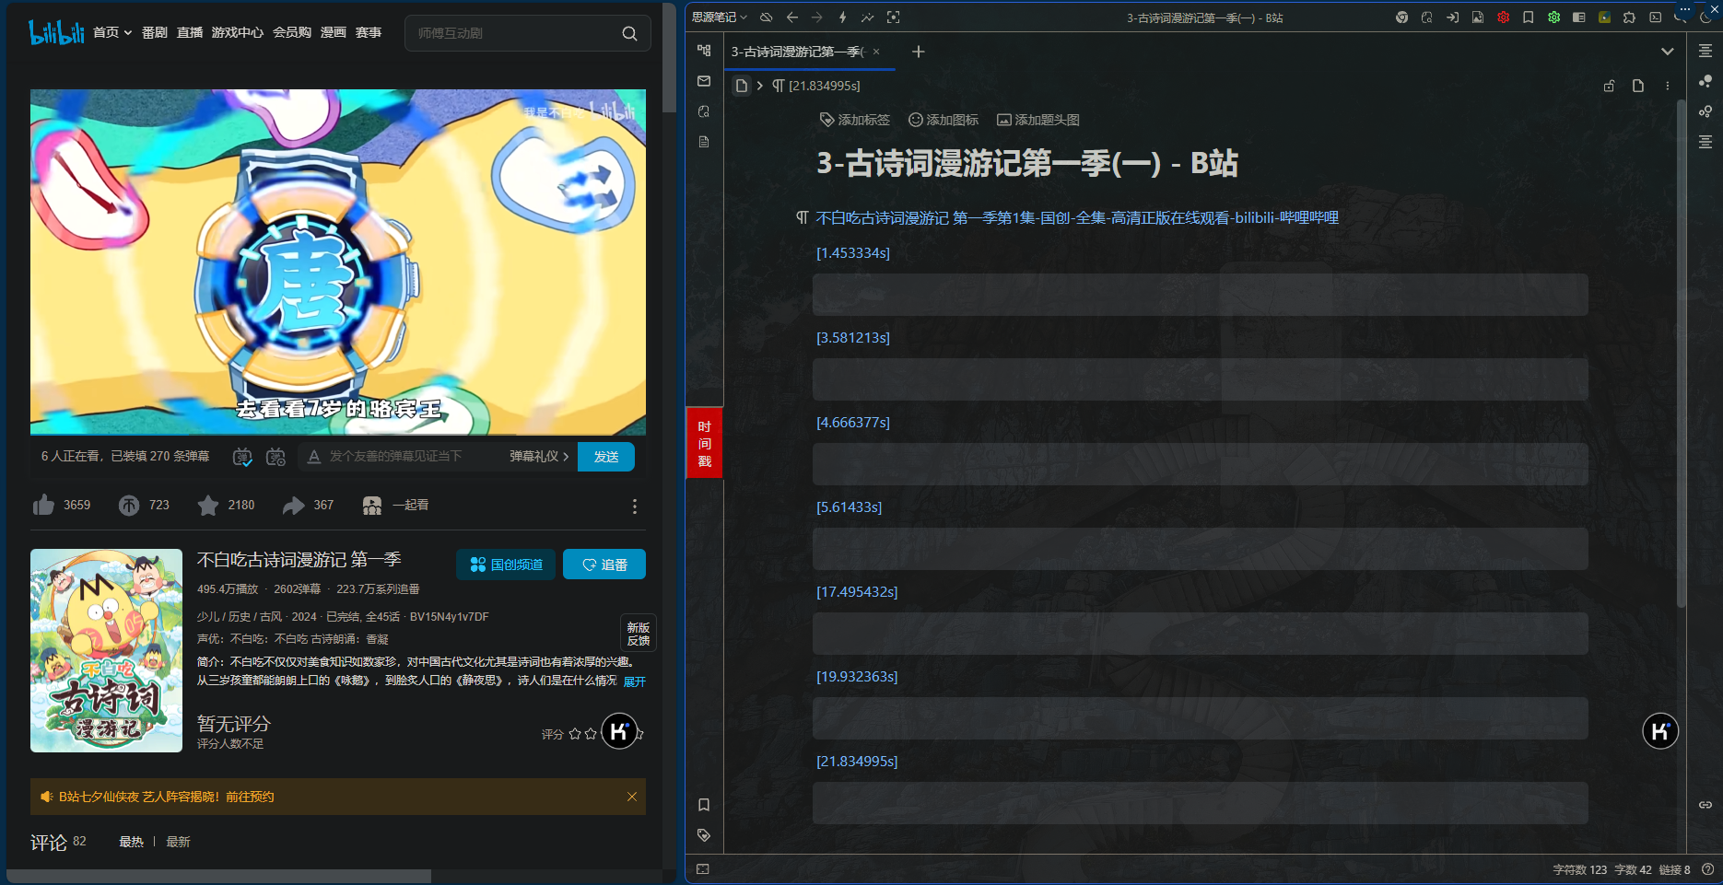1723x885 pixels.
Task: Click the lightning bolt icon in SiYuan toolbar
Action: pos(842,17)
